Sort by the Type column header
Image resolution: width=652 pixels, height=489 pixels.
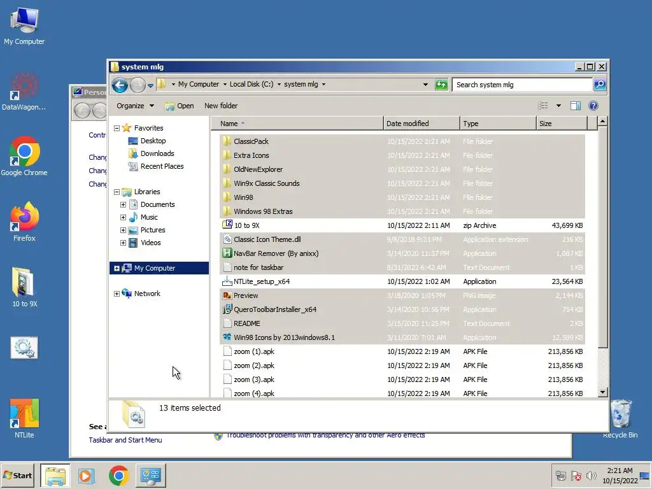tap(498, 124)
